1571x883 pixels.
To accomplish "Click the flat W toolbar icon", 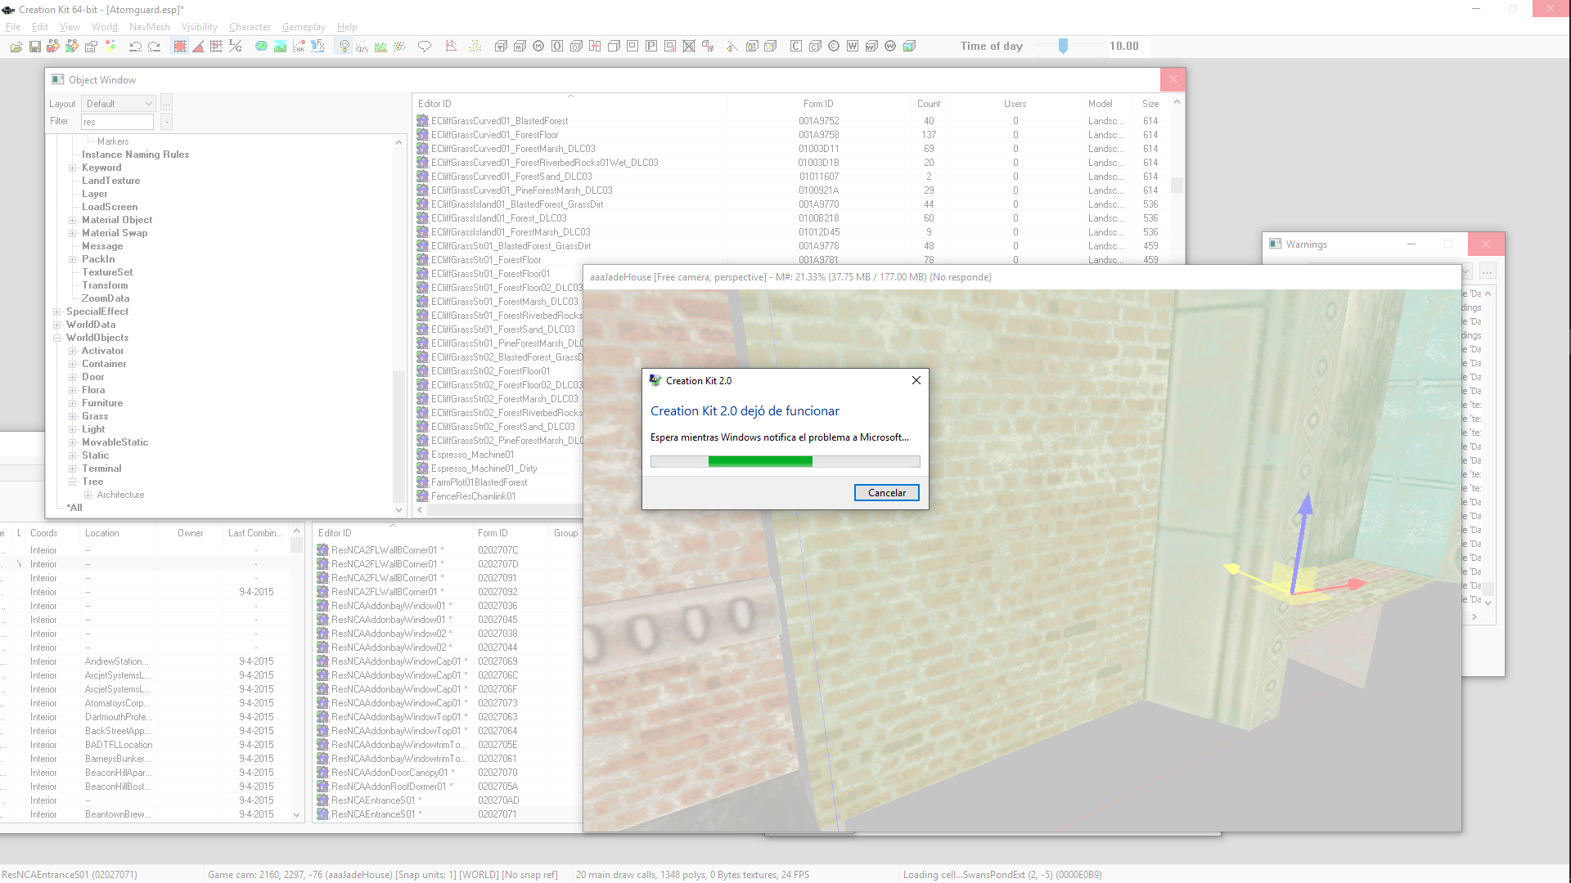I will pyautogui.click(x=853, y=47).
